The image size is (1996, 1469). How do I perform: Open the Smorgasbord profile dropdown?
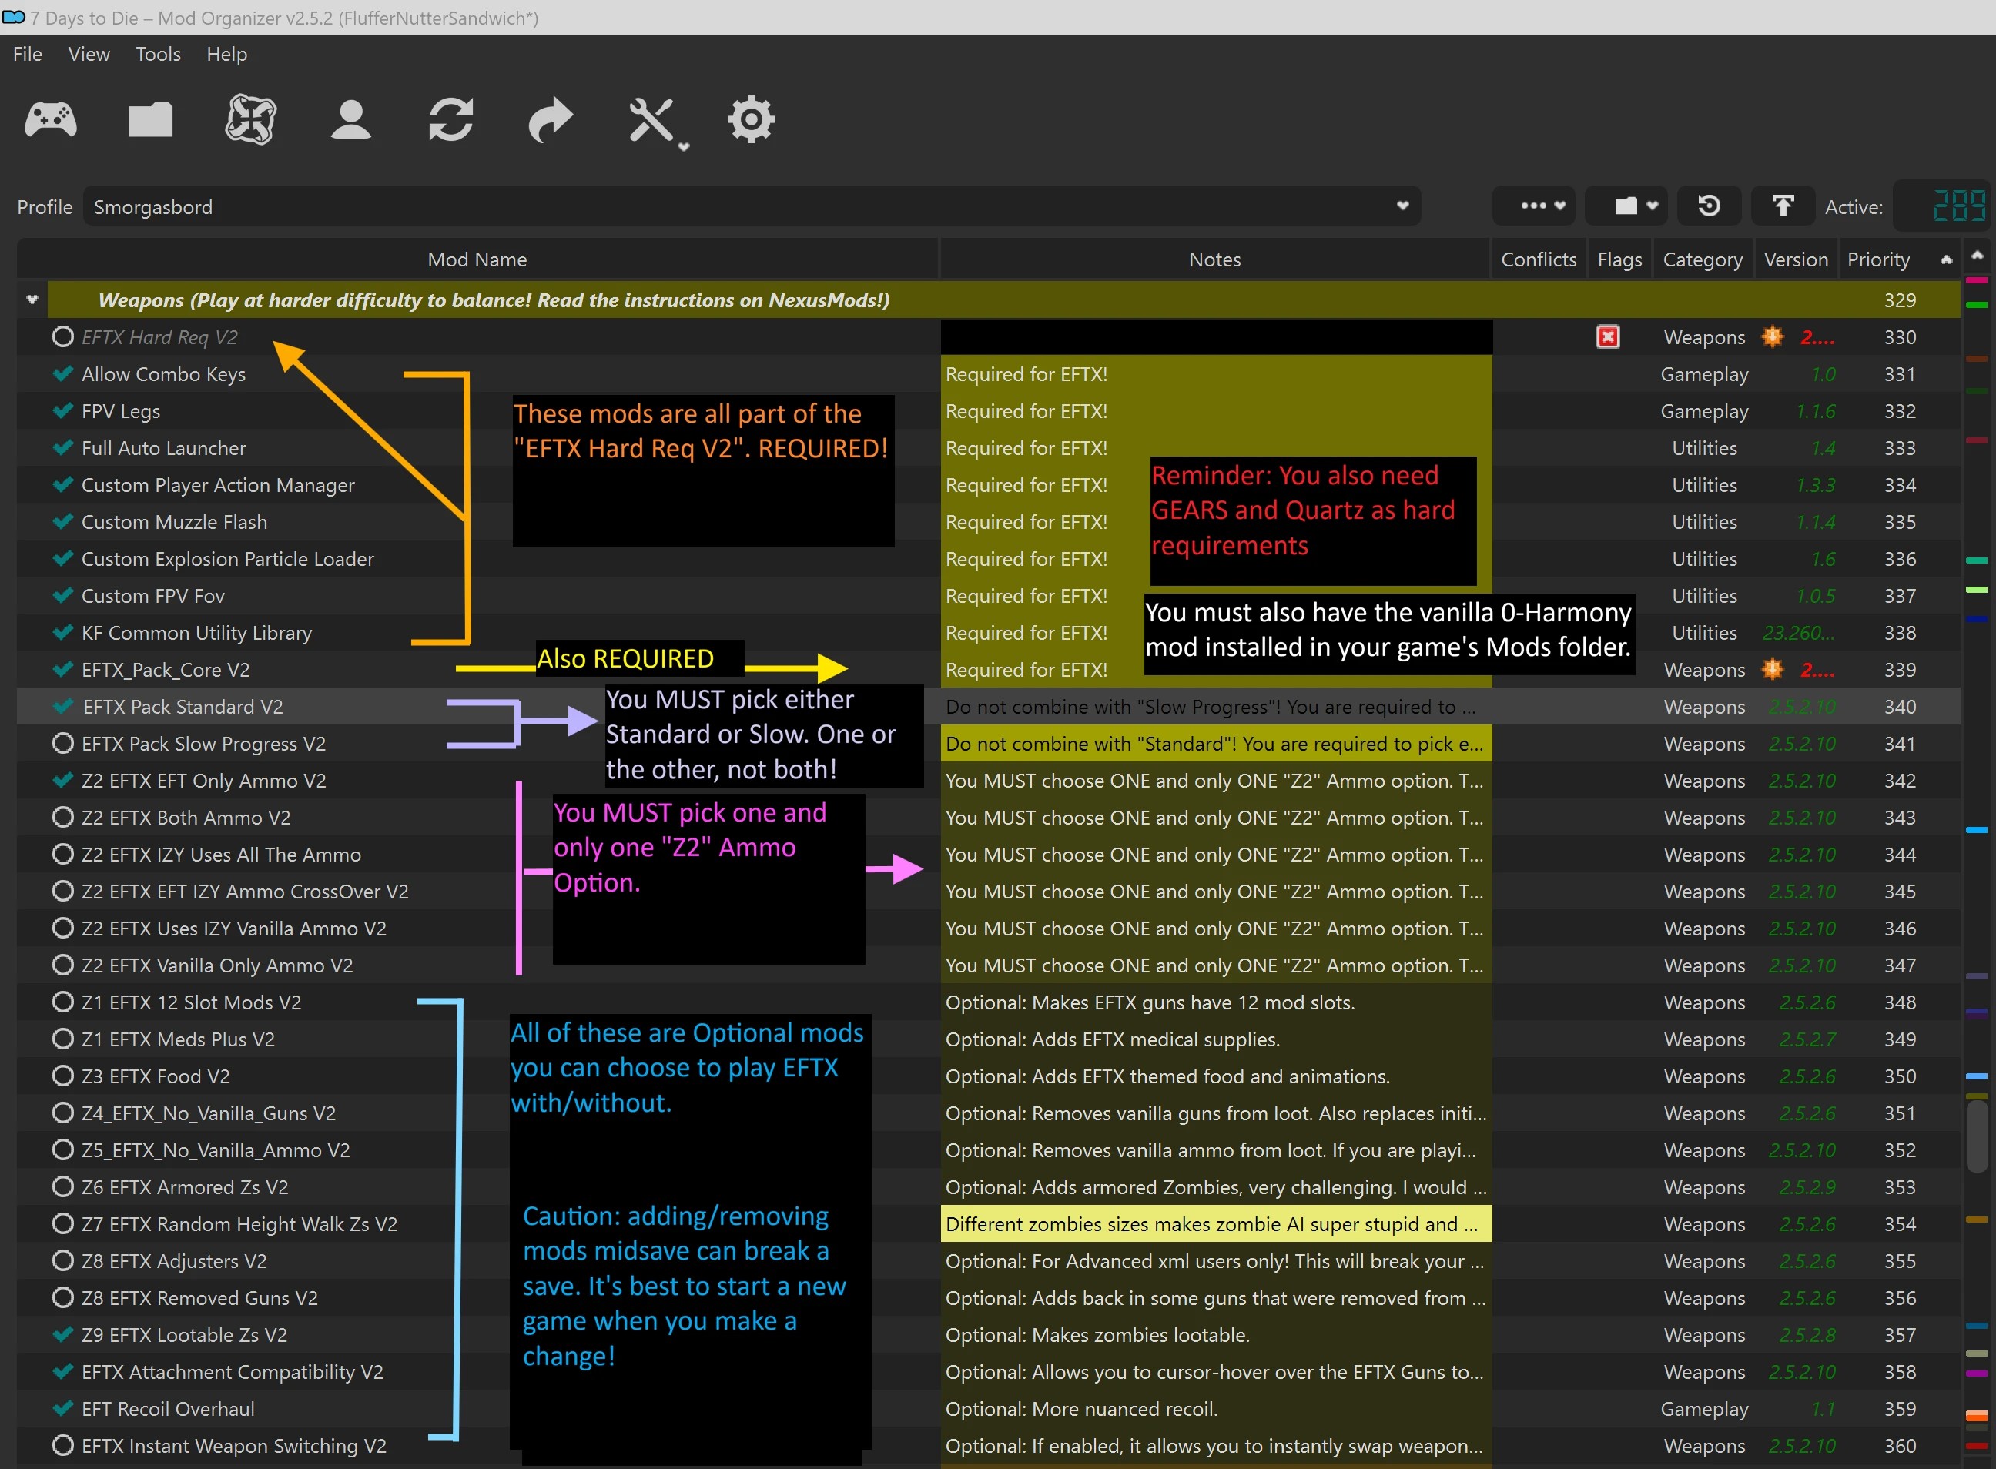(x=752, y=206)
